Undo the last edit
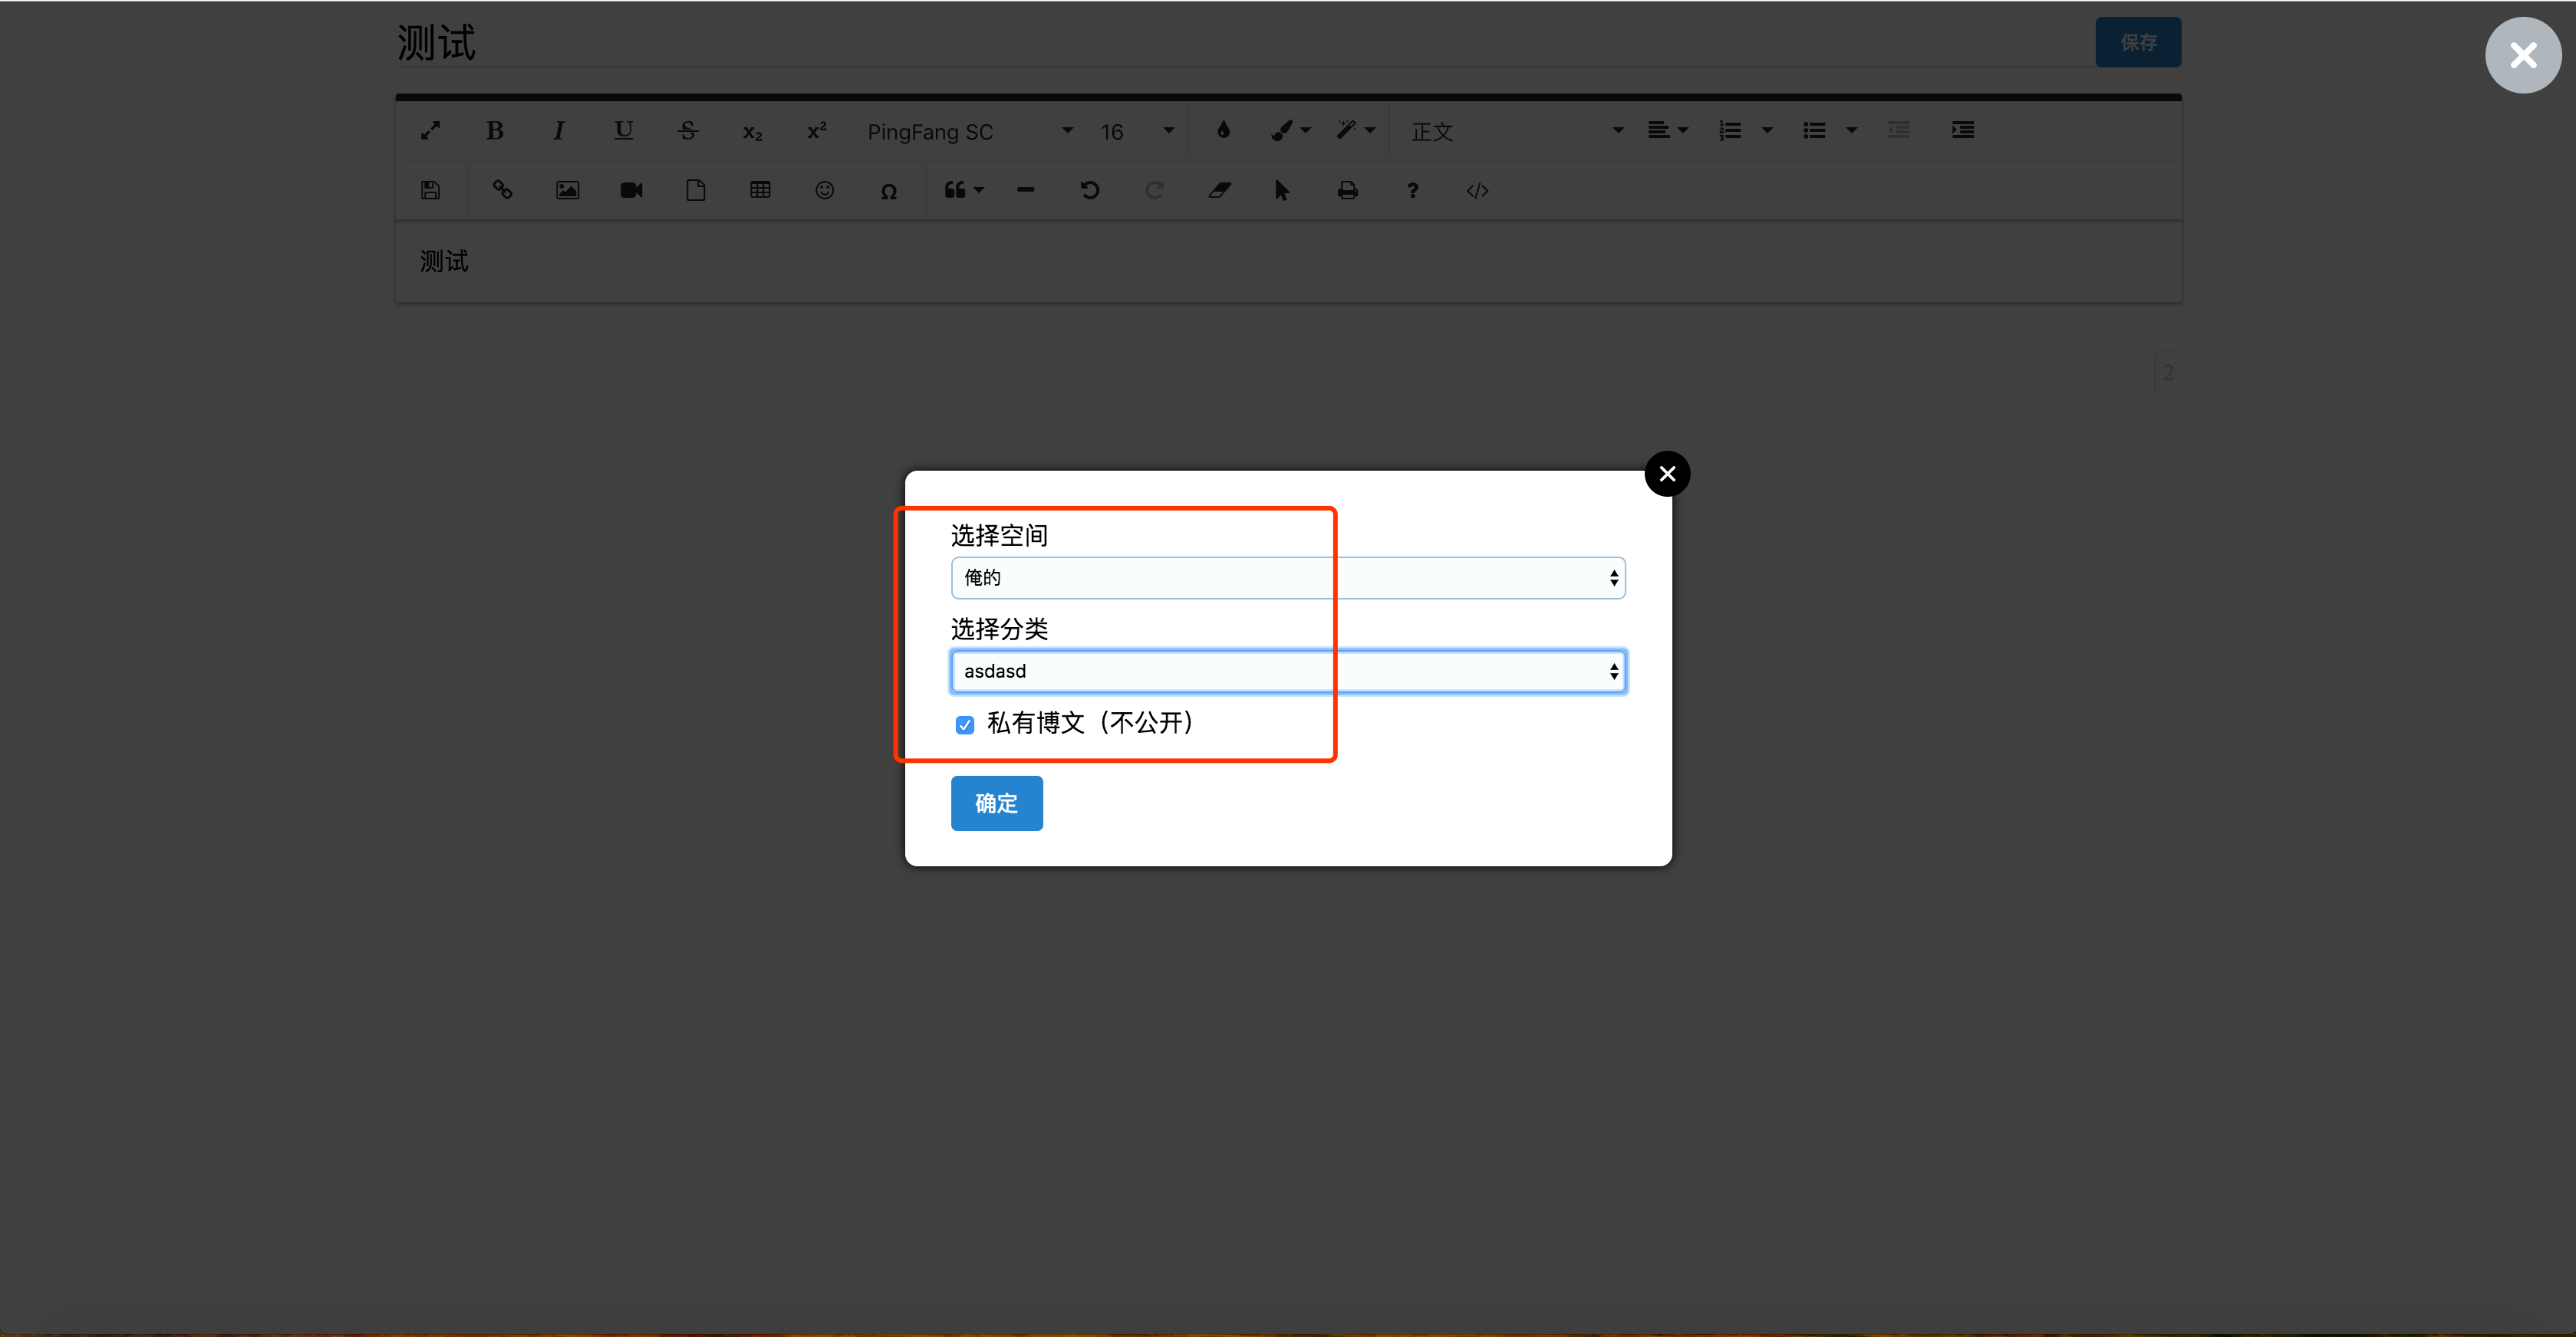The width and height of the screenshot is (2576, 1337). click(1090, 190)
